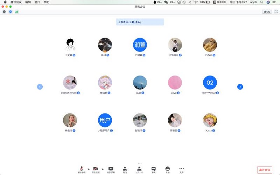The height and width of the screenshot is (175, 280).
Task: Open the 窗口 menu in menu bar
Action: [x=37, y=2]
